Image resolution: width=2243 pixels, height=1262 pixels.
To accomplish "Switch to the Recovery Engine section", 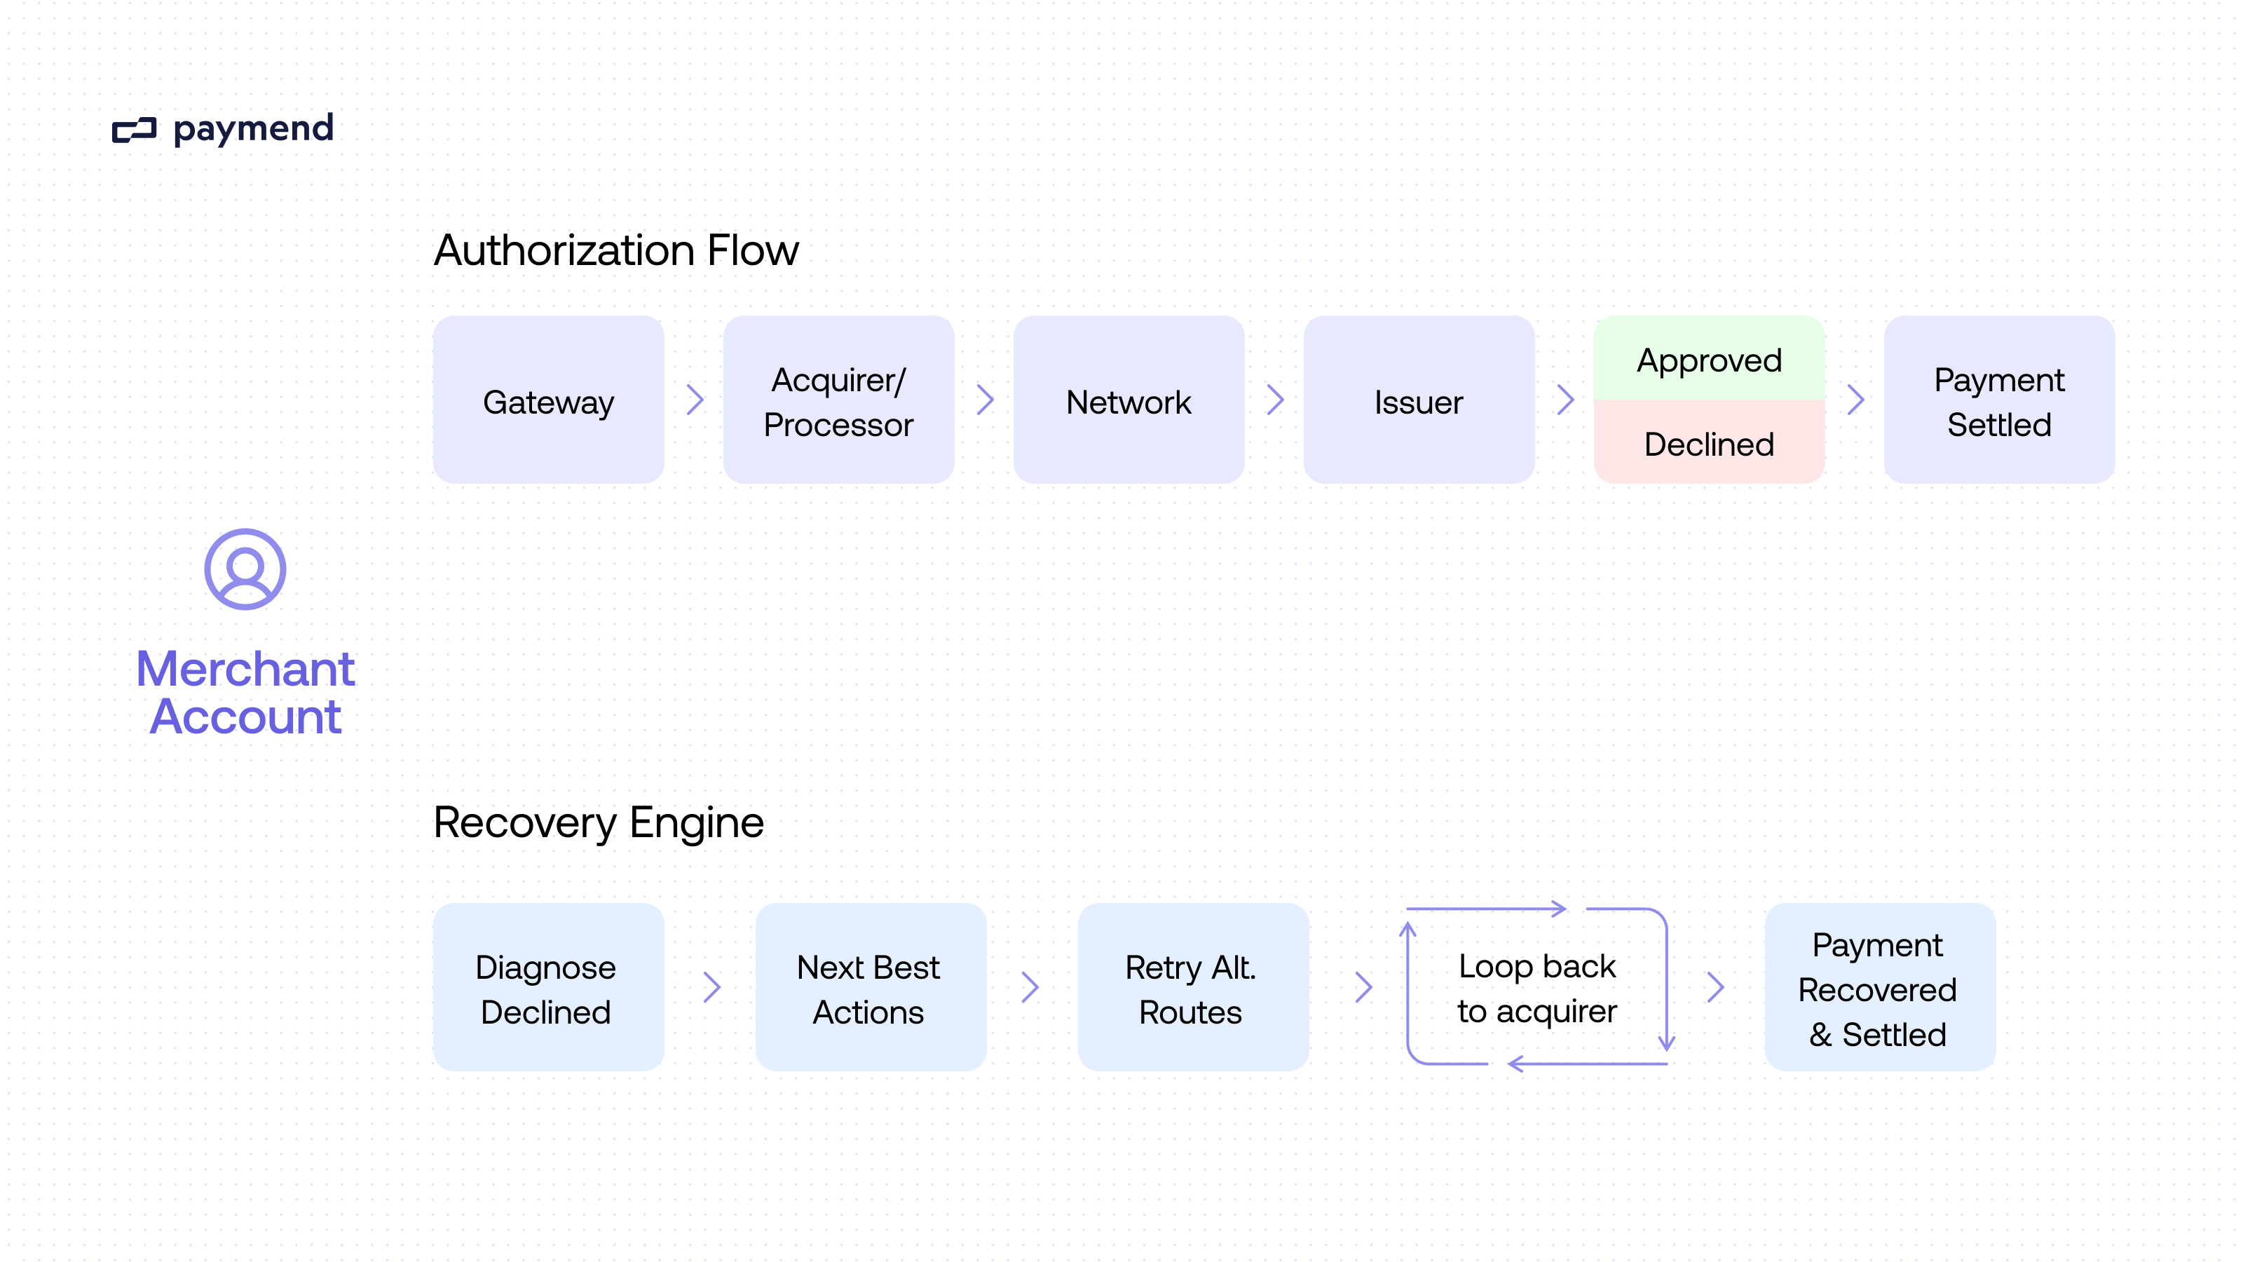I will point(598,822).
